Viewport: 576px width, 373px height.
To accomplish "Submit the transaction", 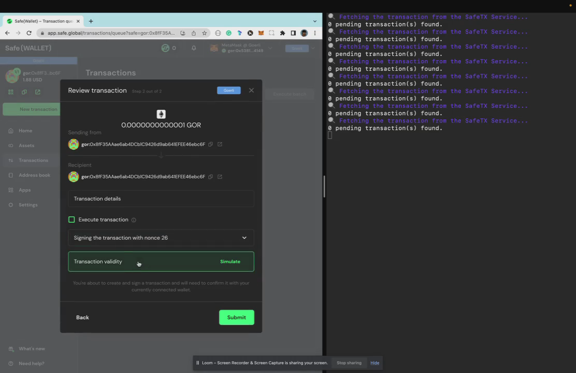I will click(237, 318).
